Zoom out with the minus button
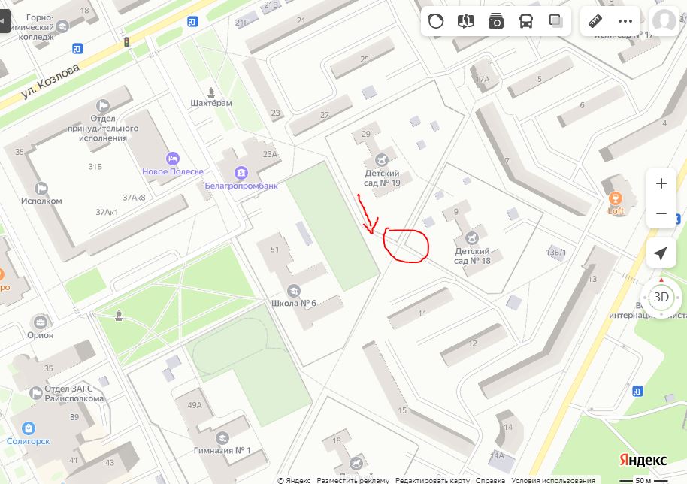Viewport: 687px width, 484px height. click(661, 213)
